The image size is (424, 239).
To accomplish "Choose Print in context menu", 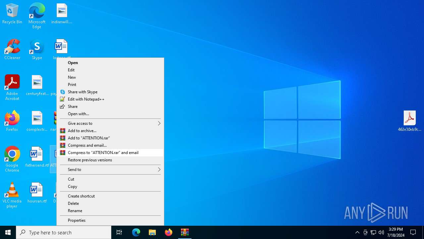I will [x=110, y=85].
